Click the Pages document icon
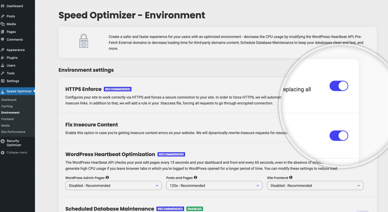Screen dimensions: 388x212 [2, 32]
